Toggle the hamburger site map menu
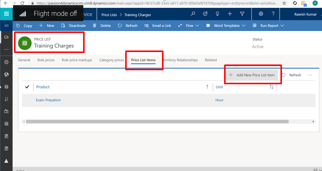The image size is (322, 171). (x=7, y=25)
